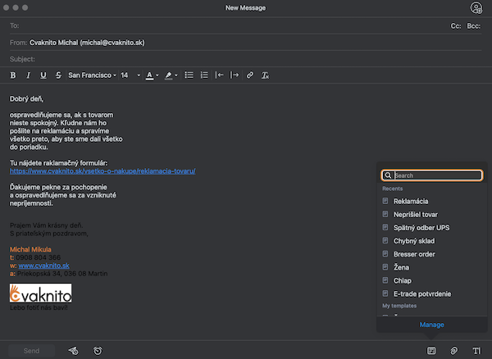Clear text formatting
Viewport: 492px width, 359px height.
(265, 75)
